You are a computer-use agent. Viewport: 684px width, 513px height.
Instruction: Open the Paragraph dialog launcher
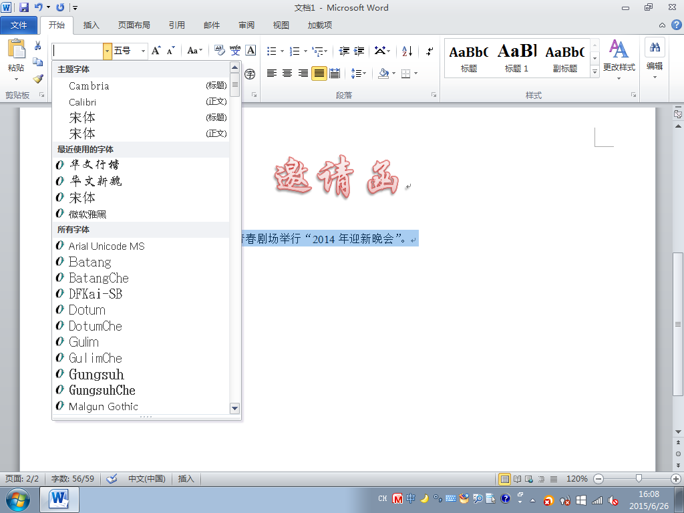pyautogui.click(x=434, y=95)
